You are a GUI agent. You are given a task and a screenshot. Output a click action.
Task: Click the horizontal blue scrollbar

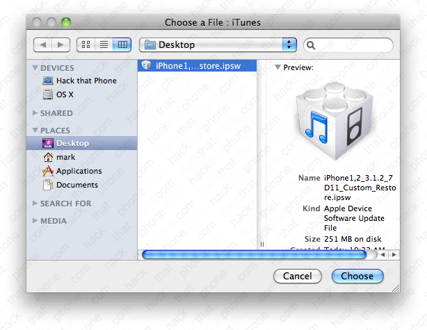pyautogui.click(x=254, y=255)
